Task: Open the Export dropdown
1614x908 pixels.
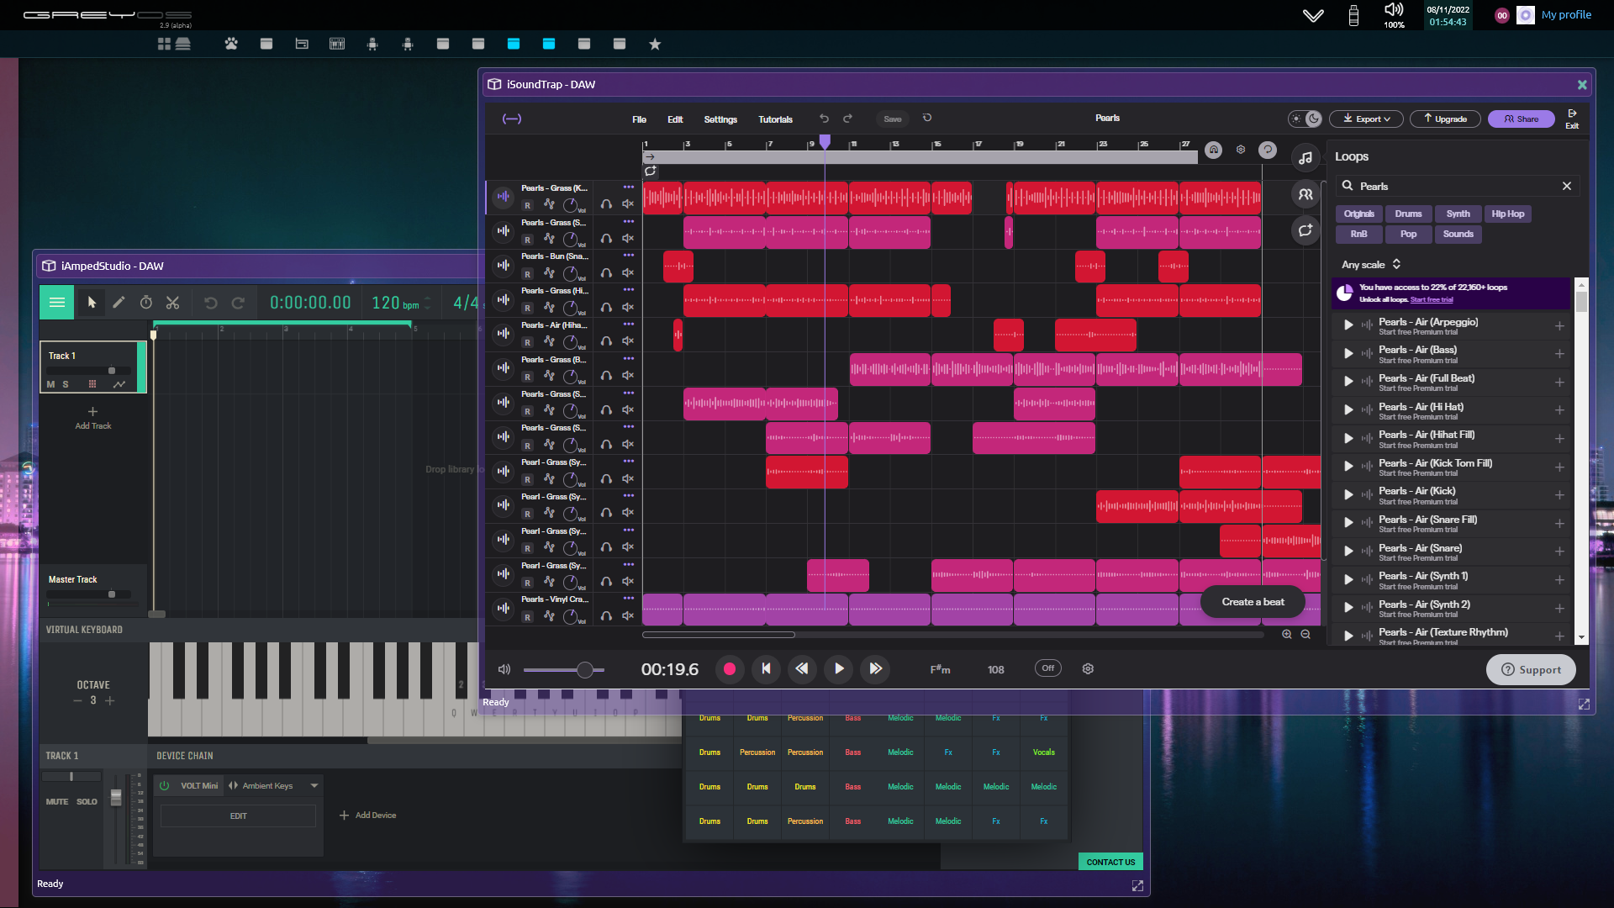Action: (1366, 119)
